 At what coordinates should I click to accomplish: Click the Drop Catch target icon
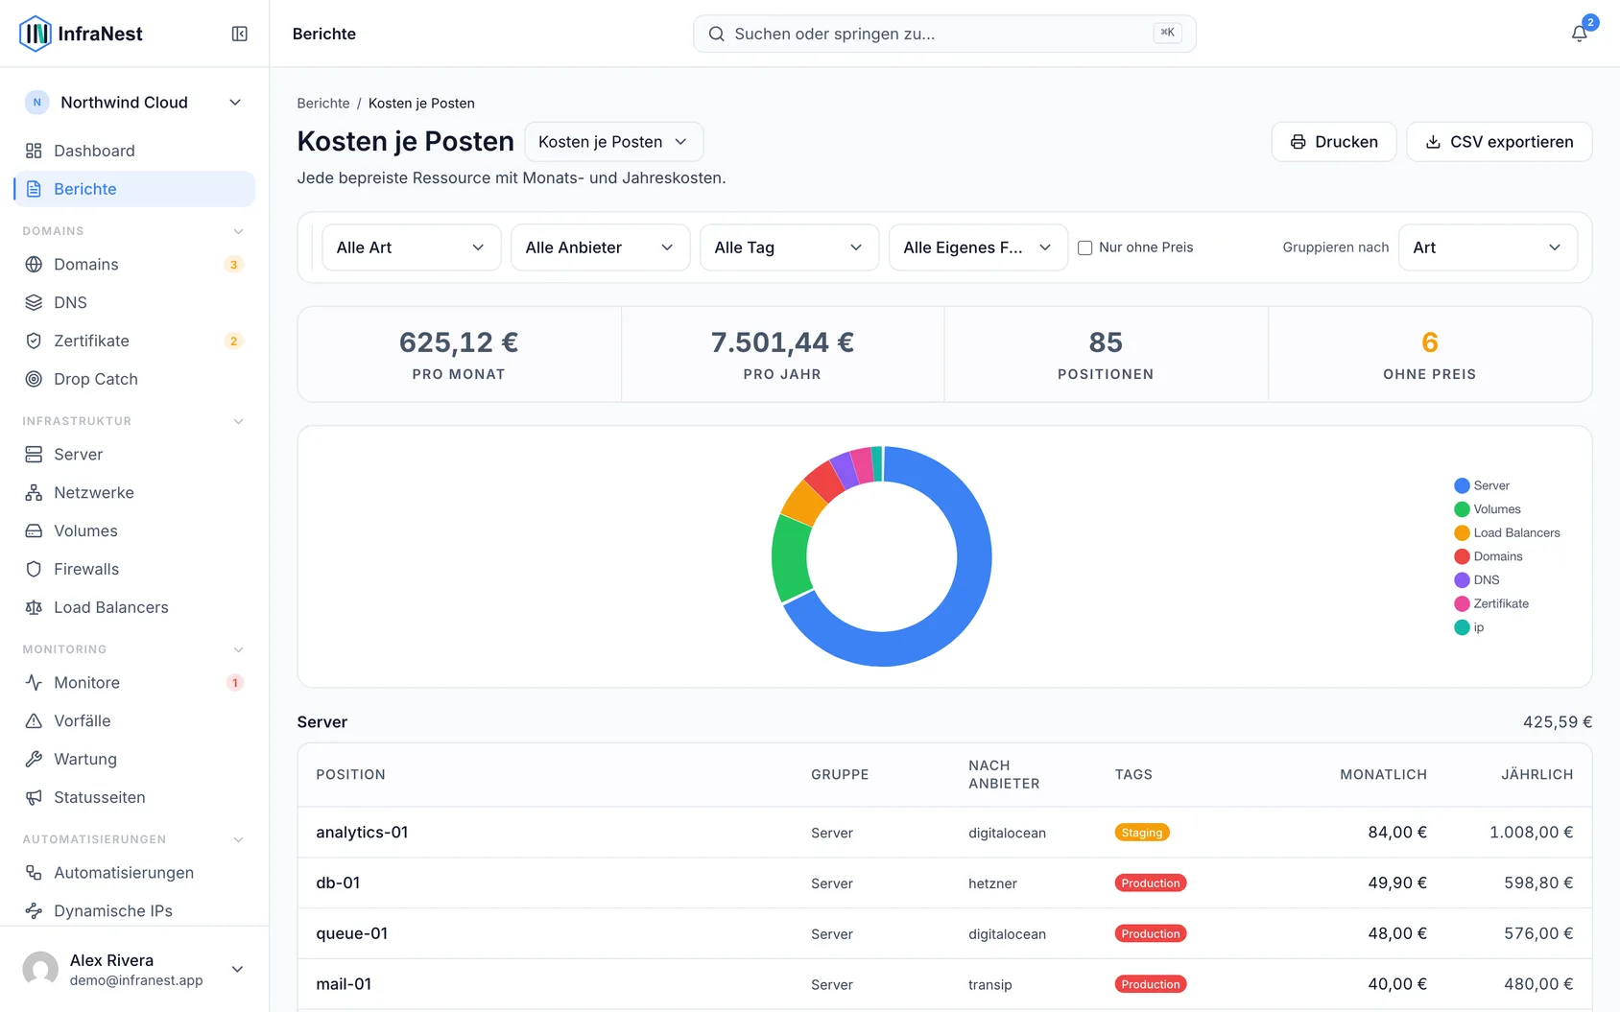click(34, 379)
